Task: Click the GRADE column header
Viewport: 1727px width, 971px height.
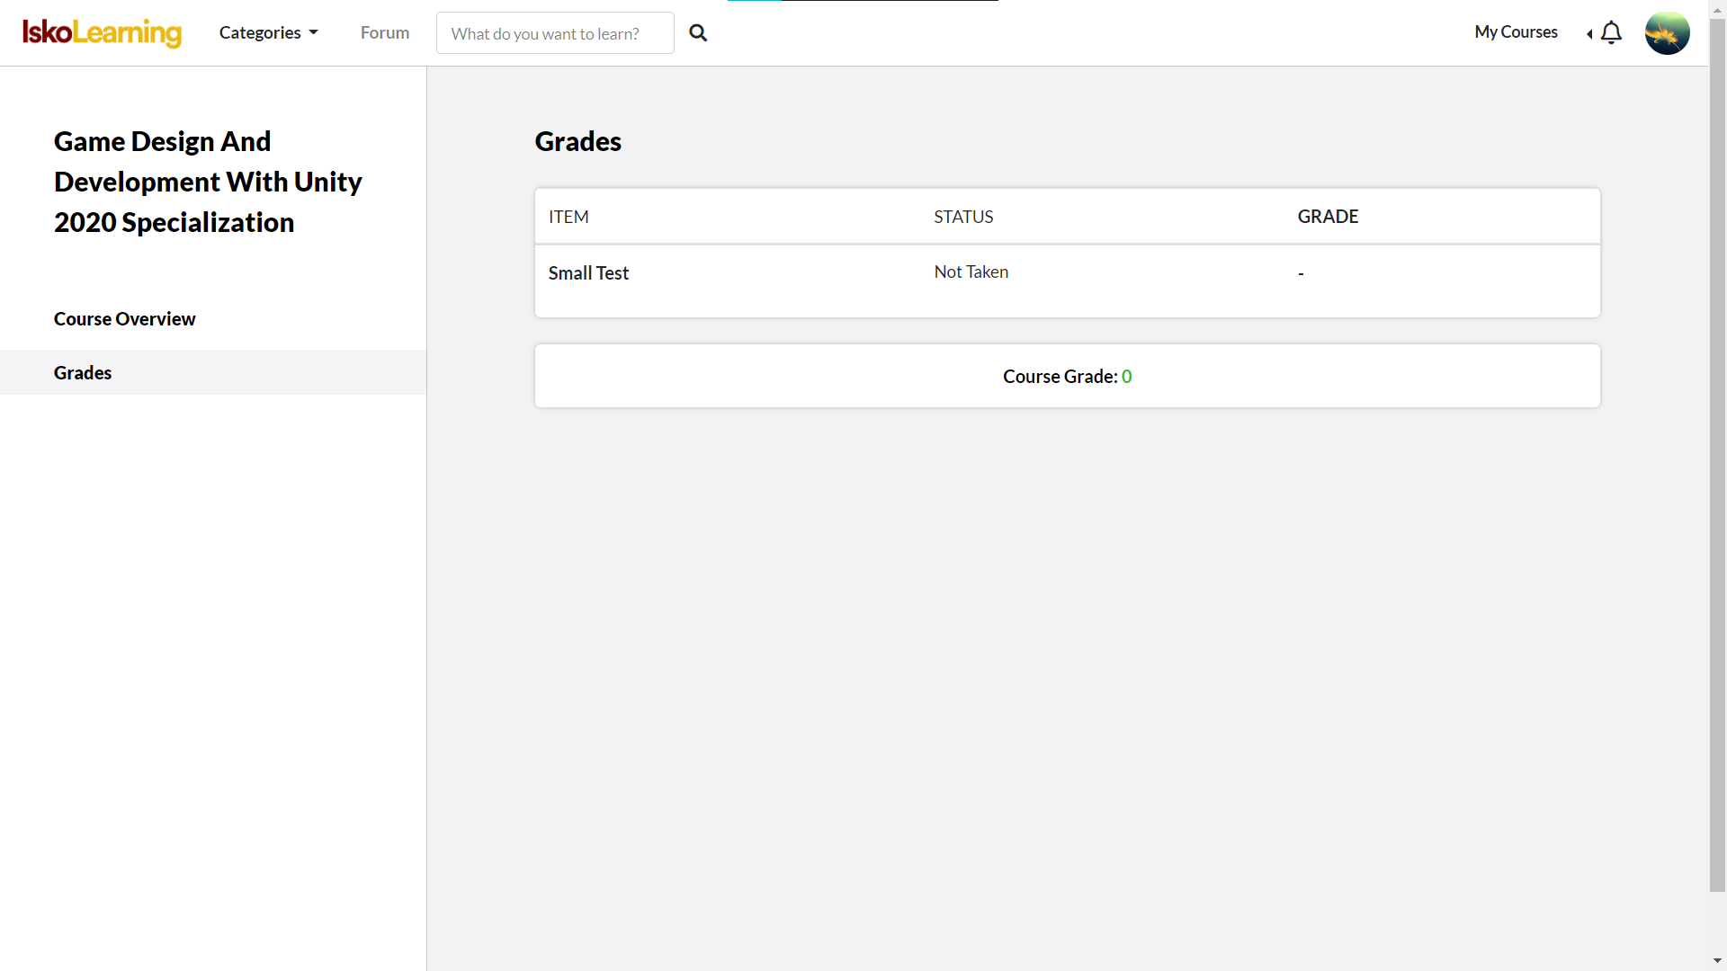Action: coord(1328,217)
